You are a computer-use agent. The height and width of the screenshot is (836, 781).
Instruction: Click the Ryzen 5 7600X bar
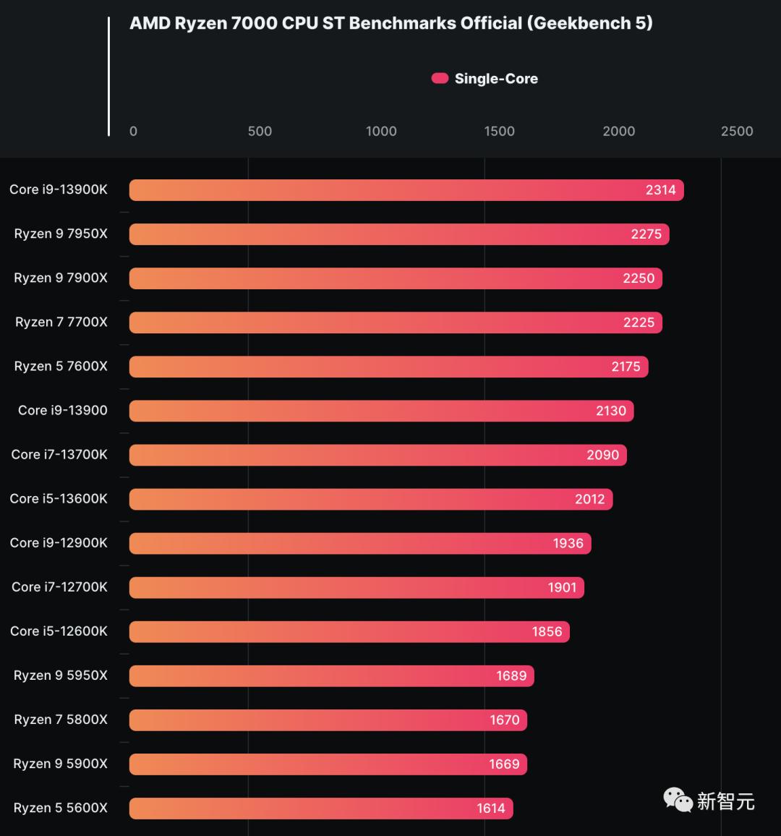tap(388, 367)
